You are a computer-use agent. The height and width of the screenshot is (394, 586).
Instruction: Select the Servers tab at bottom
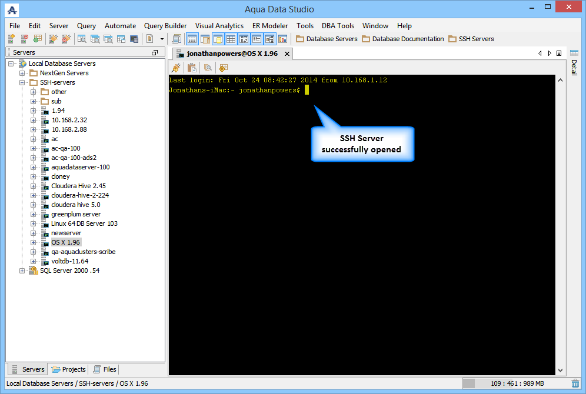[x=28, y=369]
